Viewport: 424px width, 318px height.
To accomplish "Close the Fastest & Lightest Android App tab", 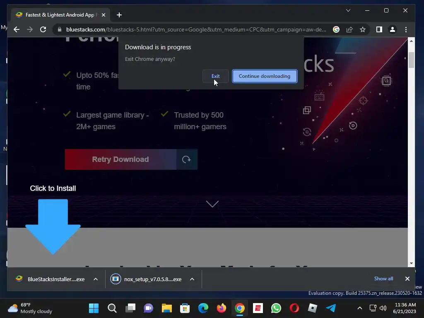I will (x=103, y=15).
